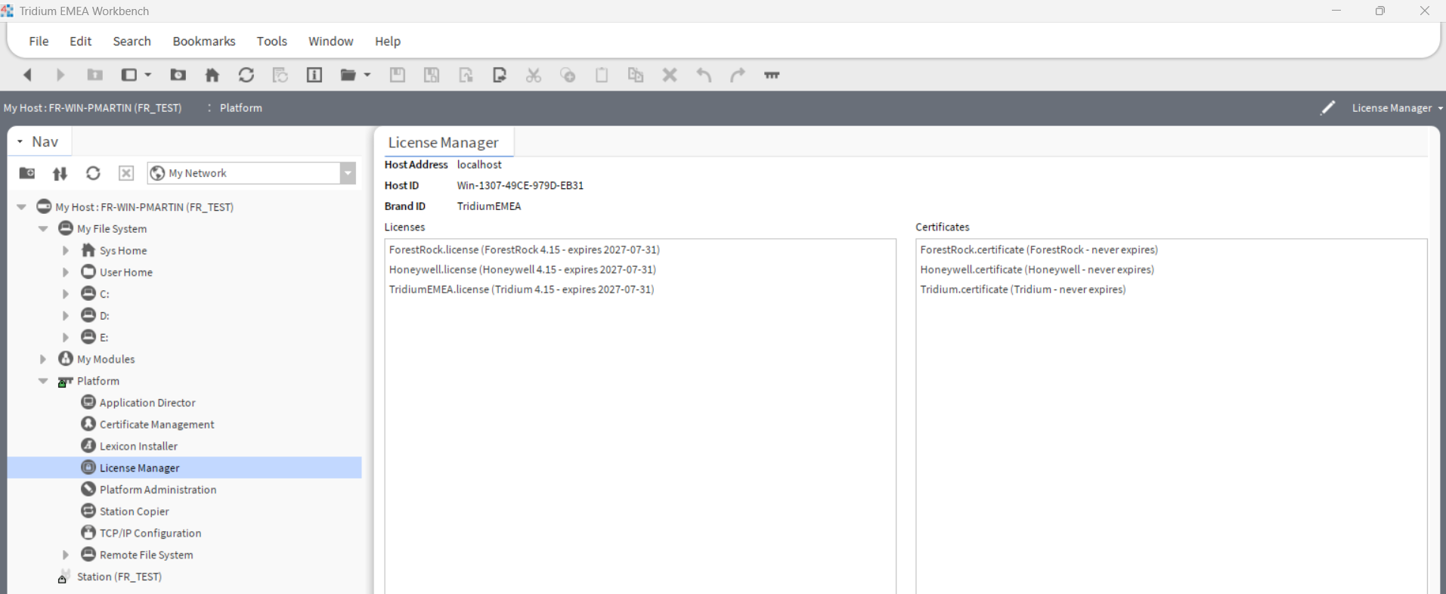Select Station (FR_TEST) in the tree

(x=119, y=577)
